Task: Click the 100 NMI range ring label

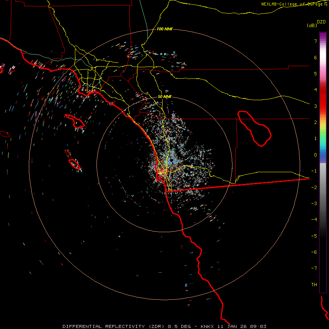Action: coord(164,29)
